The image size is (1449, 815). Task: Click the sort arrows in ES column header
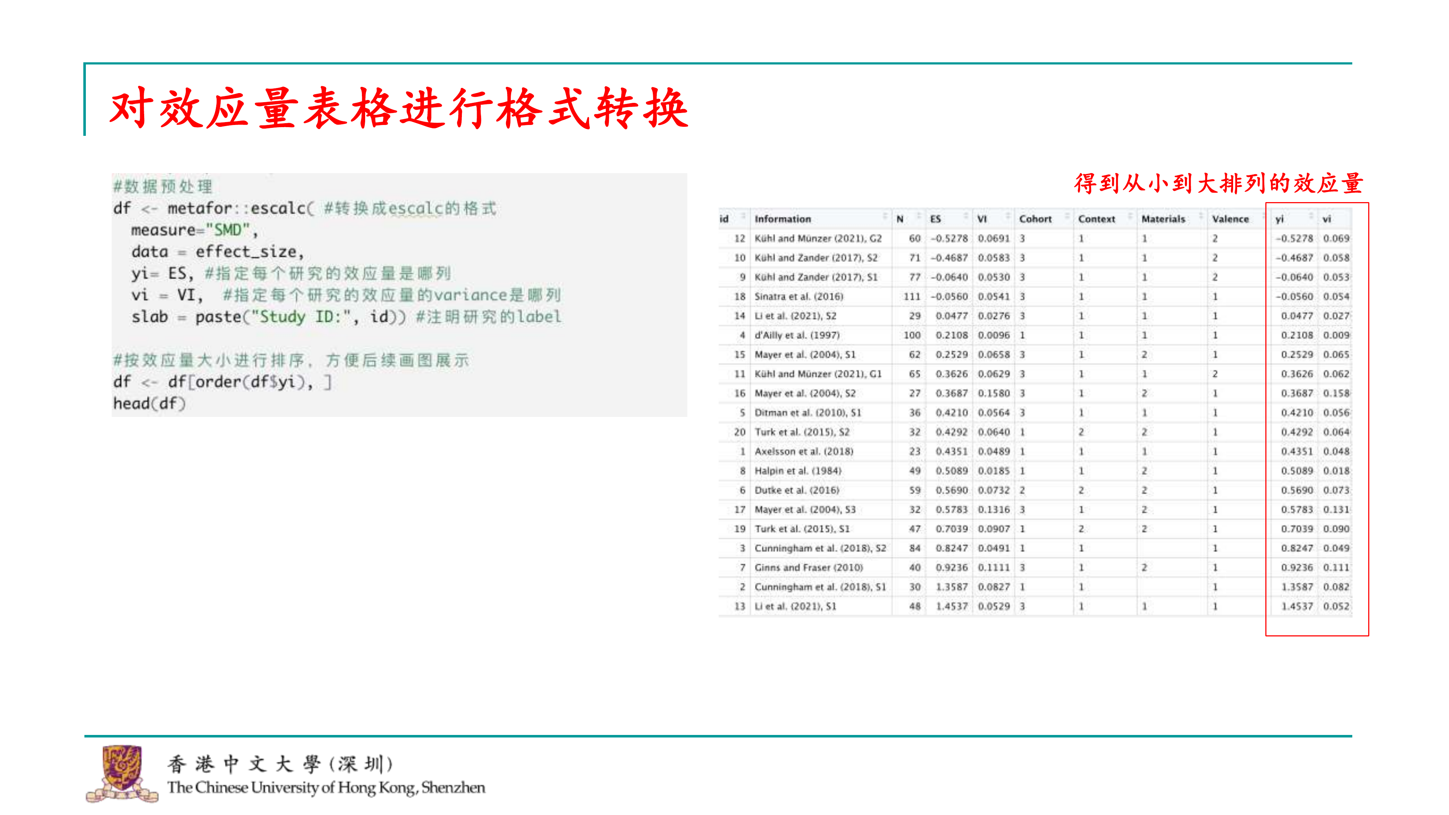coord(966,216)
